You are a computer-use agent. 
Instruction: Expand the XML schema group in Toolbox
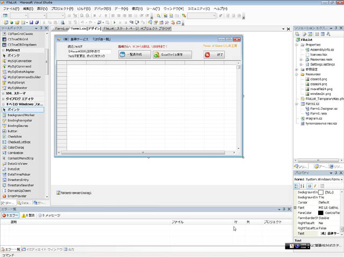[x=3, y=94]
